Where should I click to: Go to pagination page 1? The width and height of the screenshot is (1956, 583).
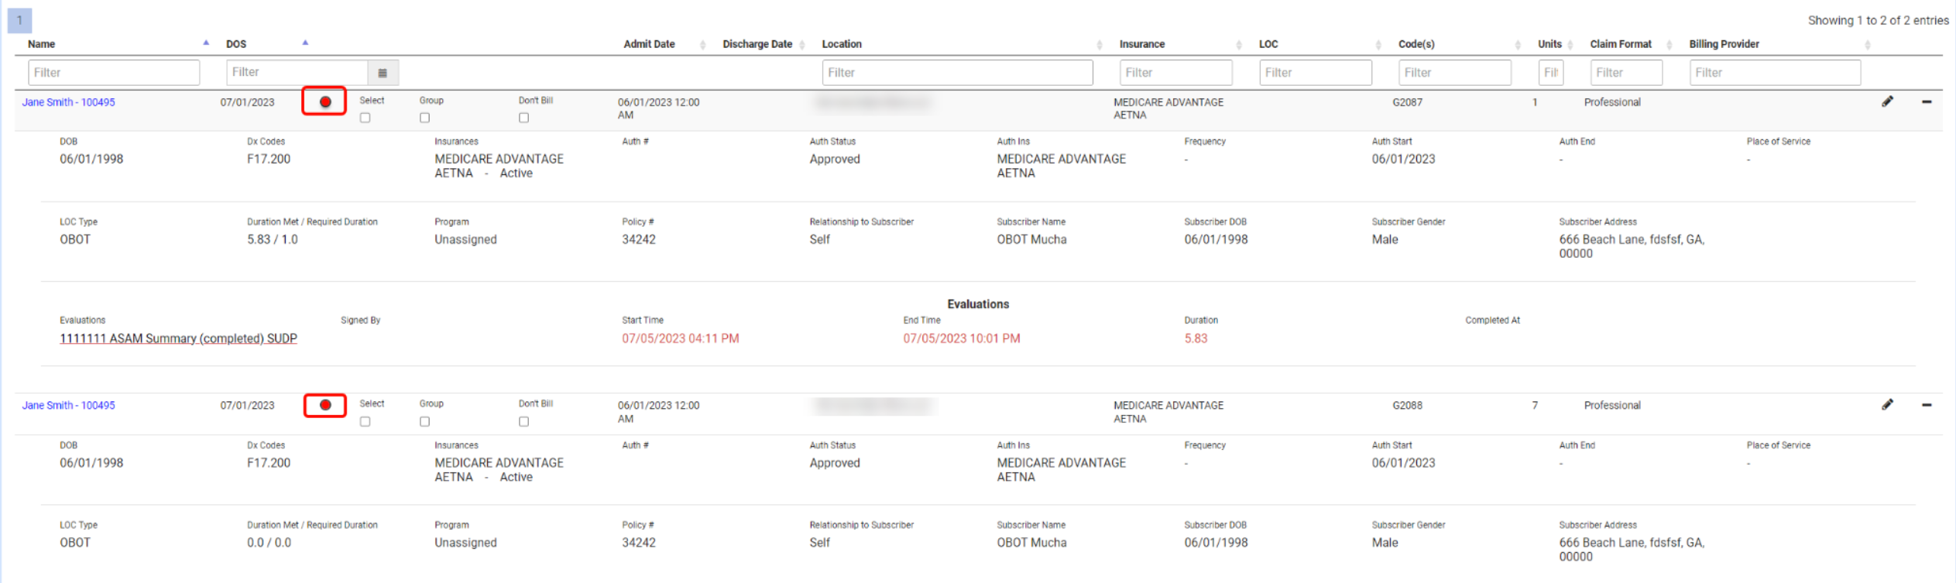click(19, 20)
